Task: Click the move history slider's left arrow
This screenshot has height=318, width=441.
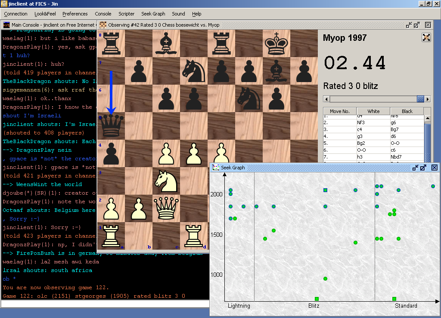Action: 326,99
